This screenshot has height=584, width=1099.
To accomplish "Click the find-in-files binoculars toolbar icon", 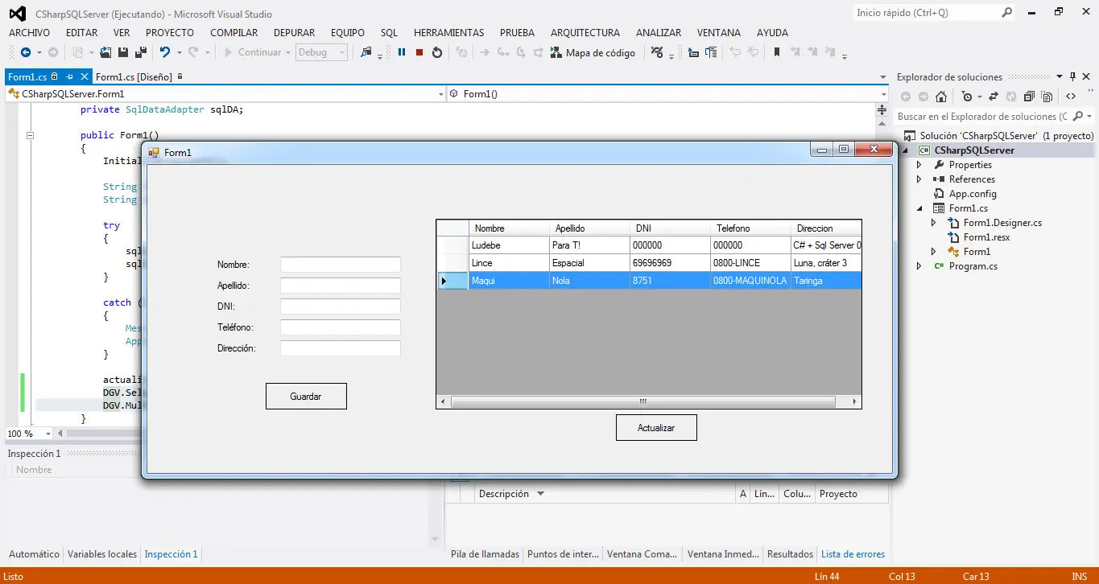I will pos(367,52).
